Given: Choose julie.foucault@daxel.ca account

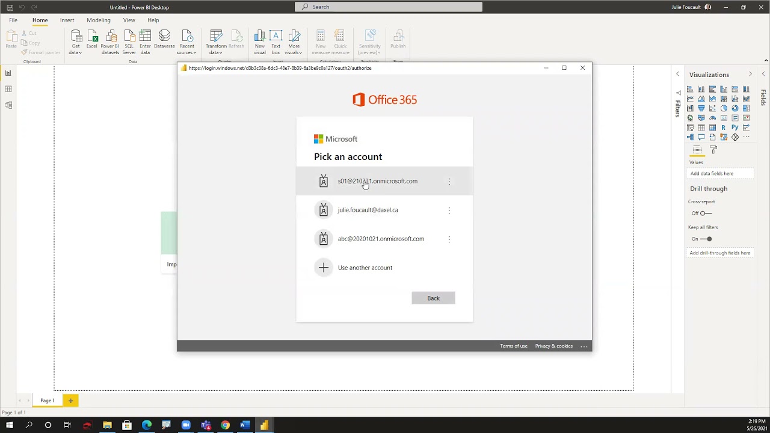Looking at the screenshot, I should pyautogui.click(x=384, y=210).
